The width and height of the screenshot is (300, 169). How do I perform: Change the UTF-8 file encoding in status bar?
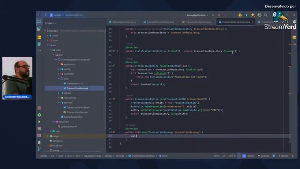coord(232,156)
